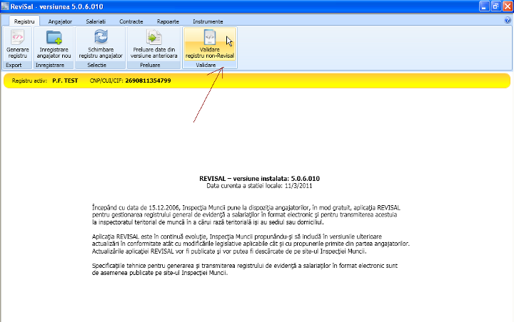
Task: Click the Inregistrare group label
Action: [50, 65]
